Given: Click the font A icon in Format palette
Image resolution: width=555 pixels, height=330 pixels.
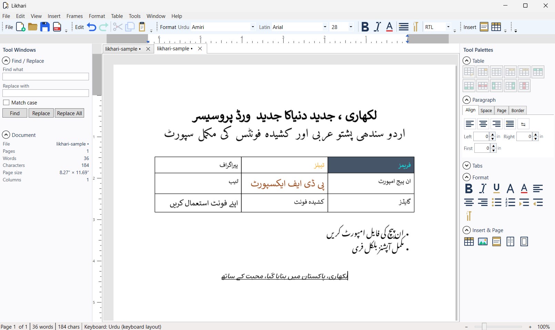Looking at the screenshot, I should pos(510,188).
